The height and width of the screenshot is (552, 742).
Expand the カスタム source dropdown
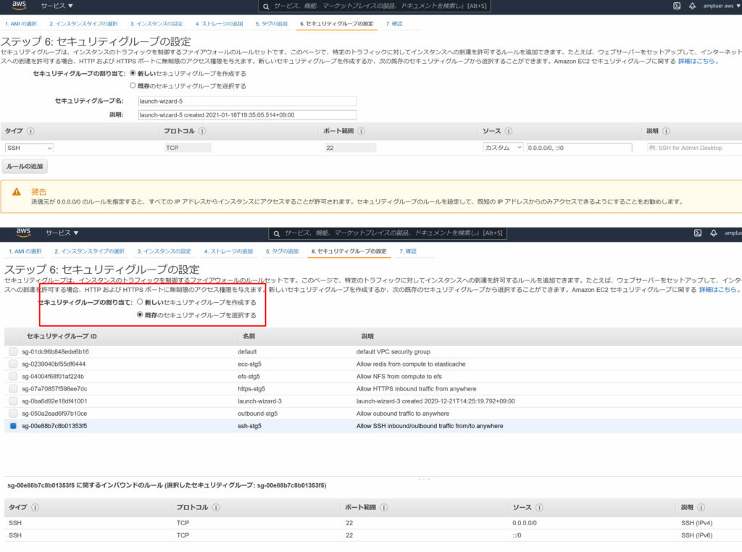tap(503, 148)
